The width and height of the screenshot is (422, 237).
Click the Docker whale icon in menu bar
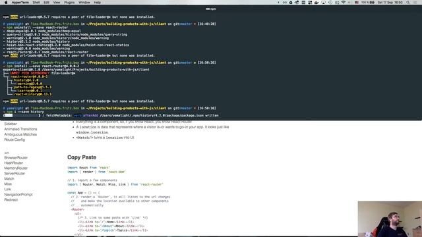click(x=316, y=3)
